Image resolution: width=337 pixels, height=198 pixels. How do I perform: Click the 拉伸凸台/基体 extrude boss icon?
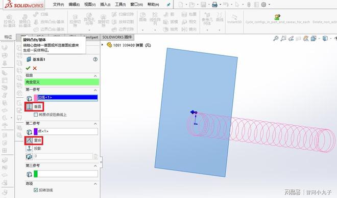9,17
